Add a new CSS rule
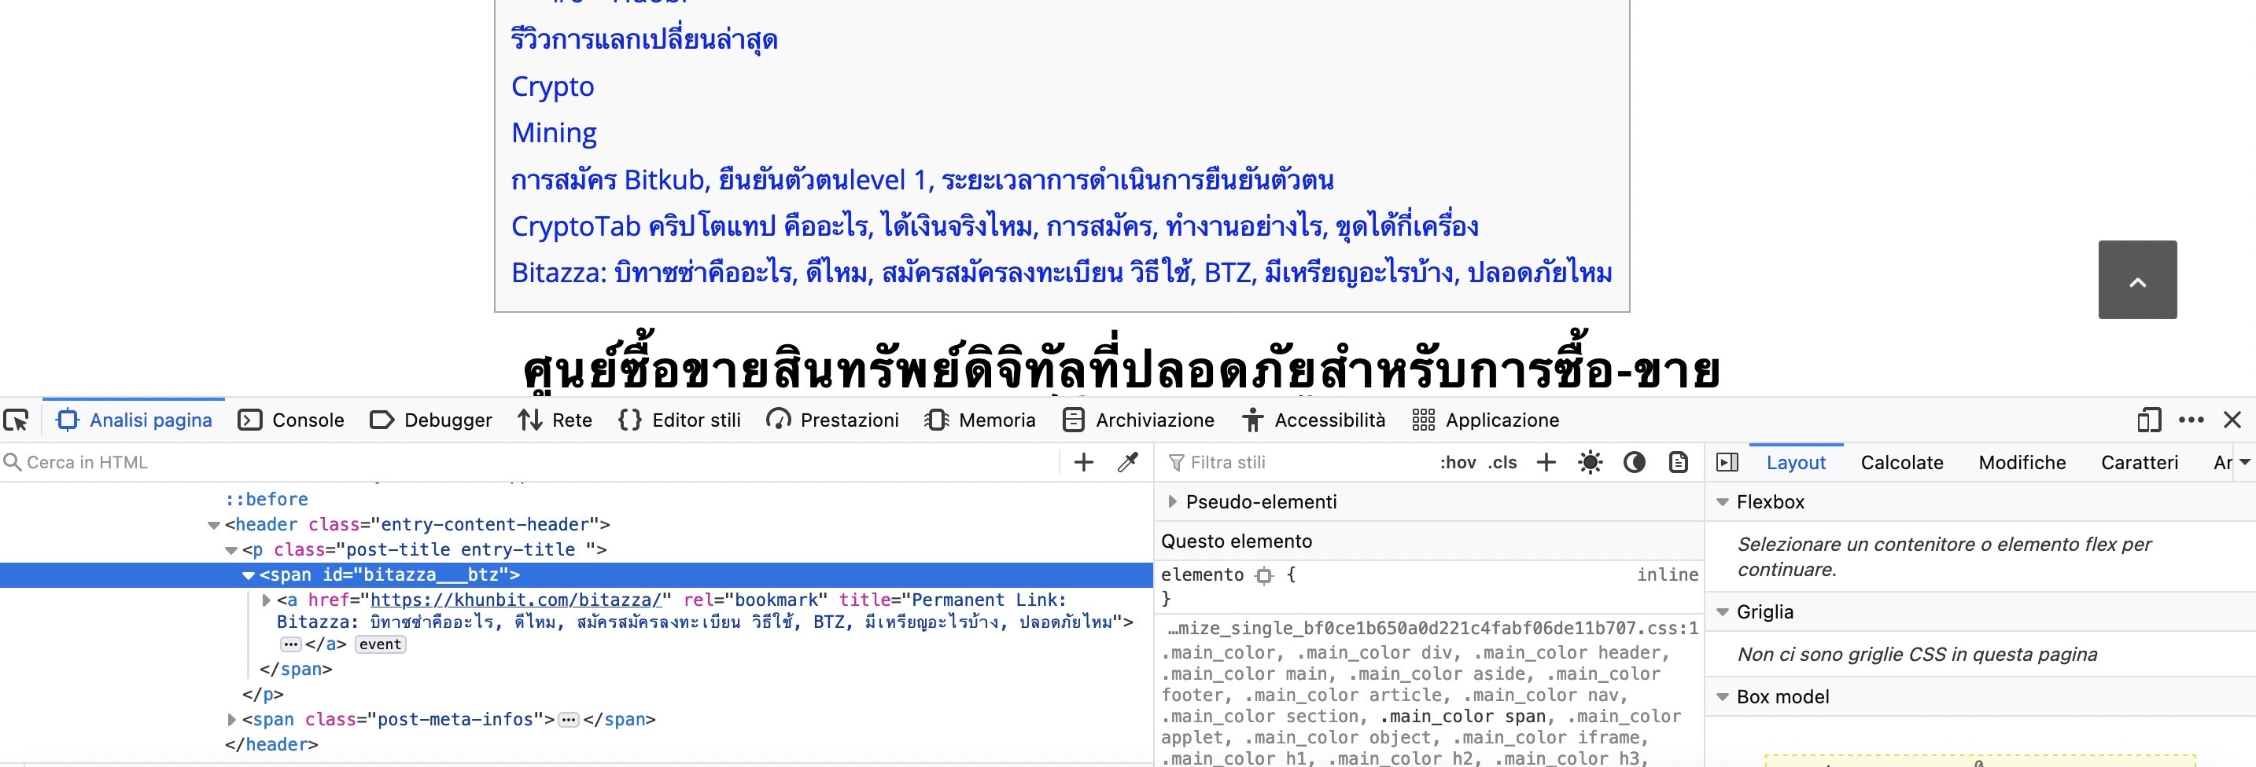The image size is (2256, 767). pyautogui.click(x=1546, y=463)
